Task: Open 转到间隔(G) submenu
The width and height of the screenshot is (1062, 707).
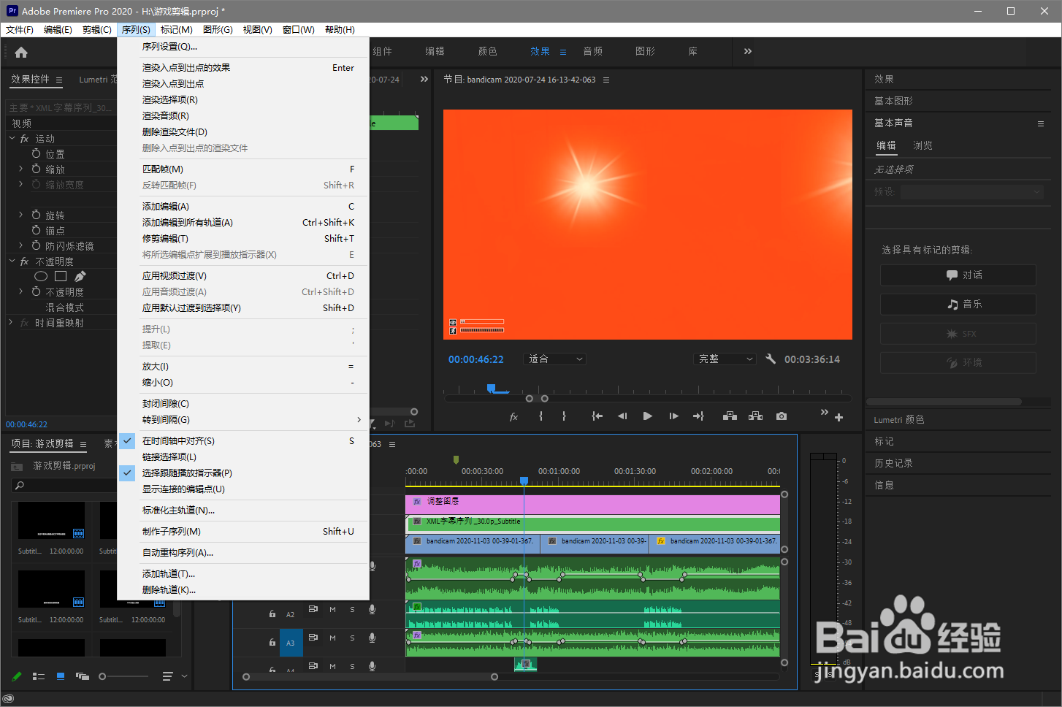Action: click(x=243, y=420)
